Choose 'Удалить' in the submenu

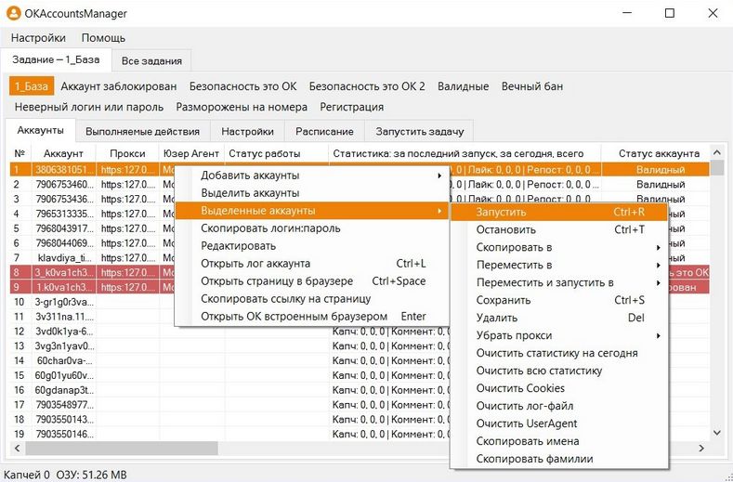point(497,318)
